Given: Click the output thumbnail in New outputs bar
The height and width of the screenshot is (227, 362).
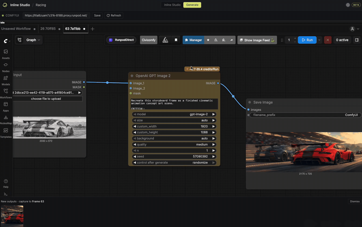Looking at the screenshot, I should pyautogui.click(x=12, y=216).
